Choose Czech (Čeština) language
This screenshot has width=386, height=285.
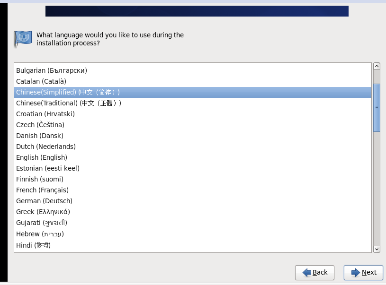tap(192, 125)
